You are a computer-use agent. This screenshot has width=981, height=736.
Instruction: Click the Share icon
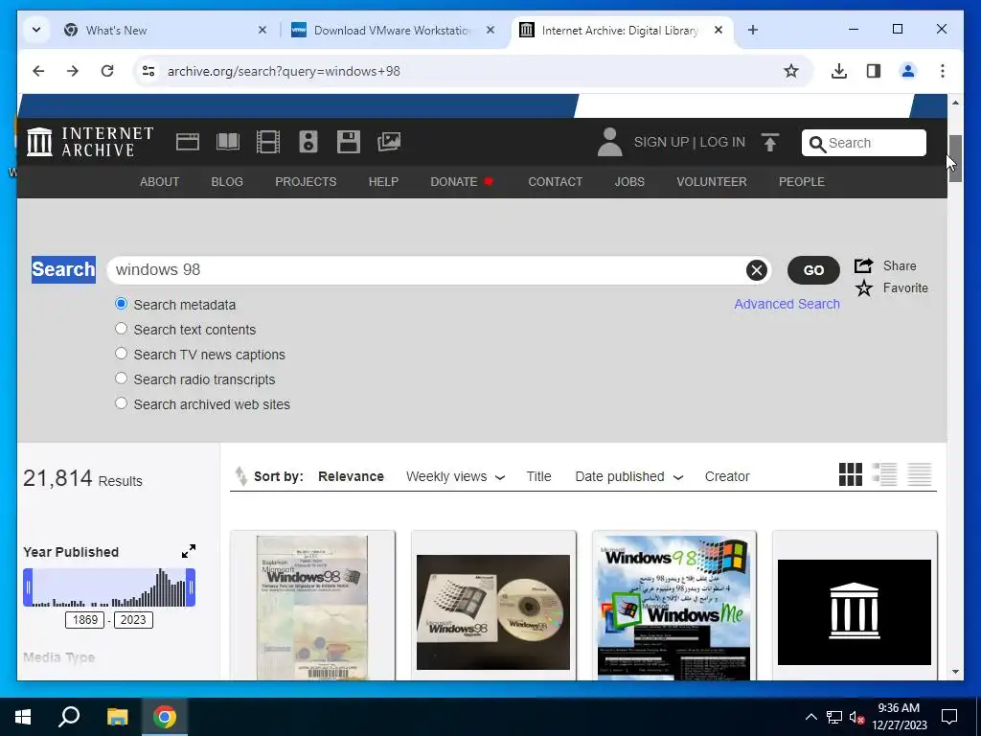863,266
